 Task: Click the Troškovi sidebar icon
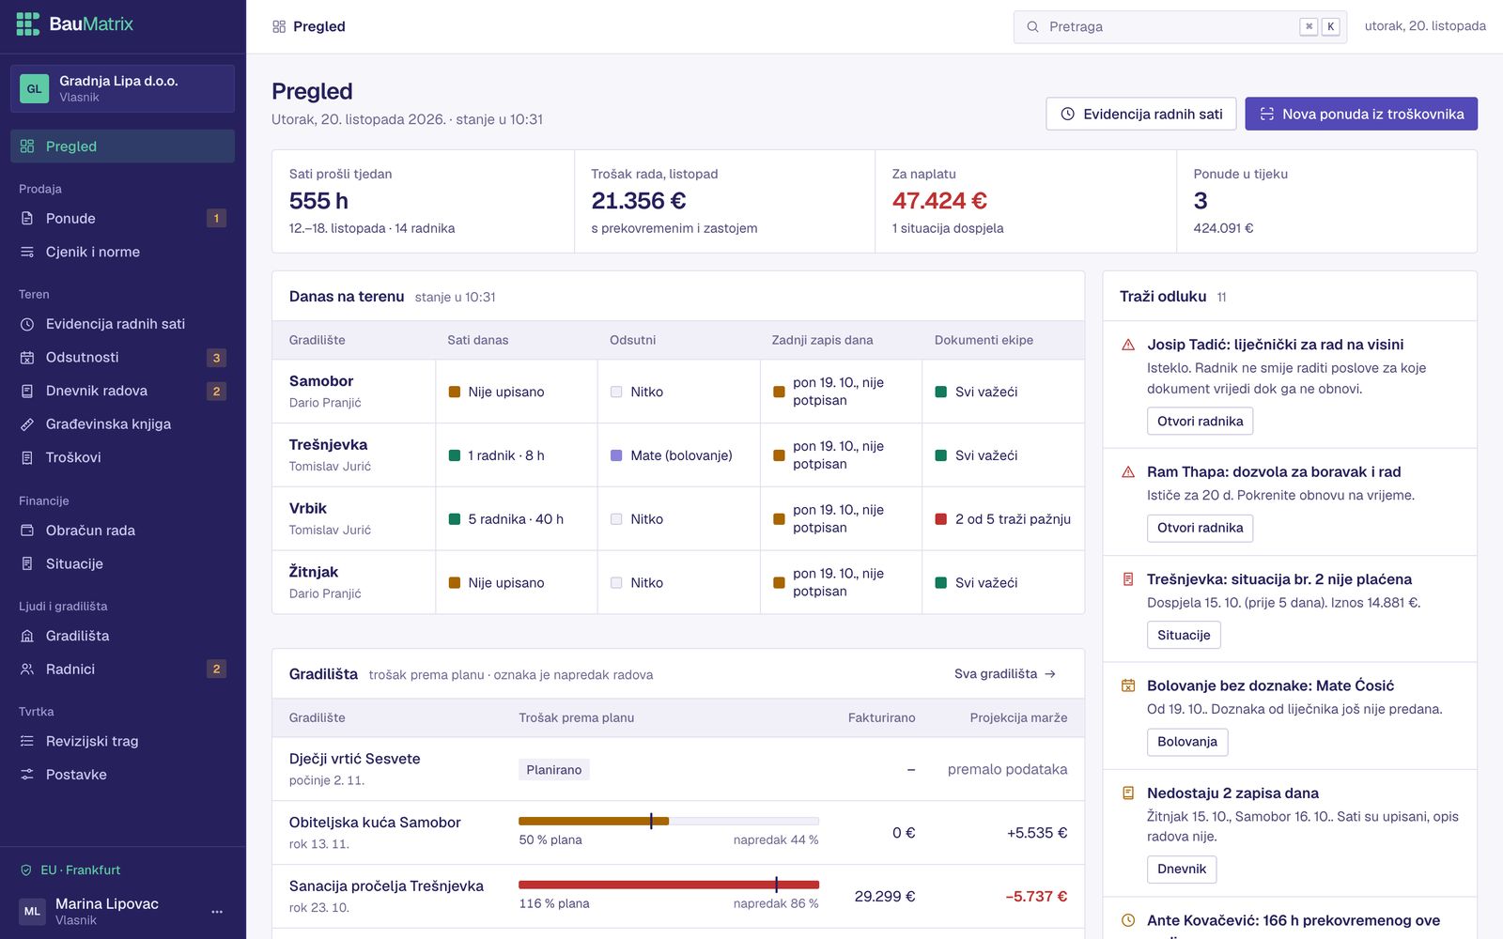tap(27, 457)
